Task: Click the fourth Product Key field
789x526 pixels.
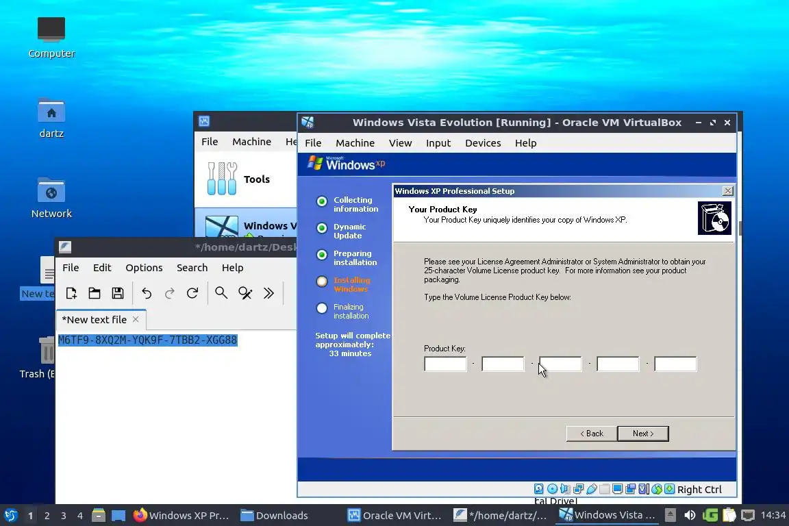Action: (x=618, y=364)
